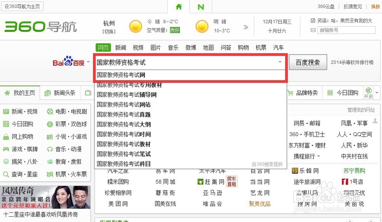Choose suggestion 国家教师资格考试大纲

[190, 124]
